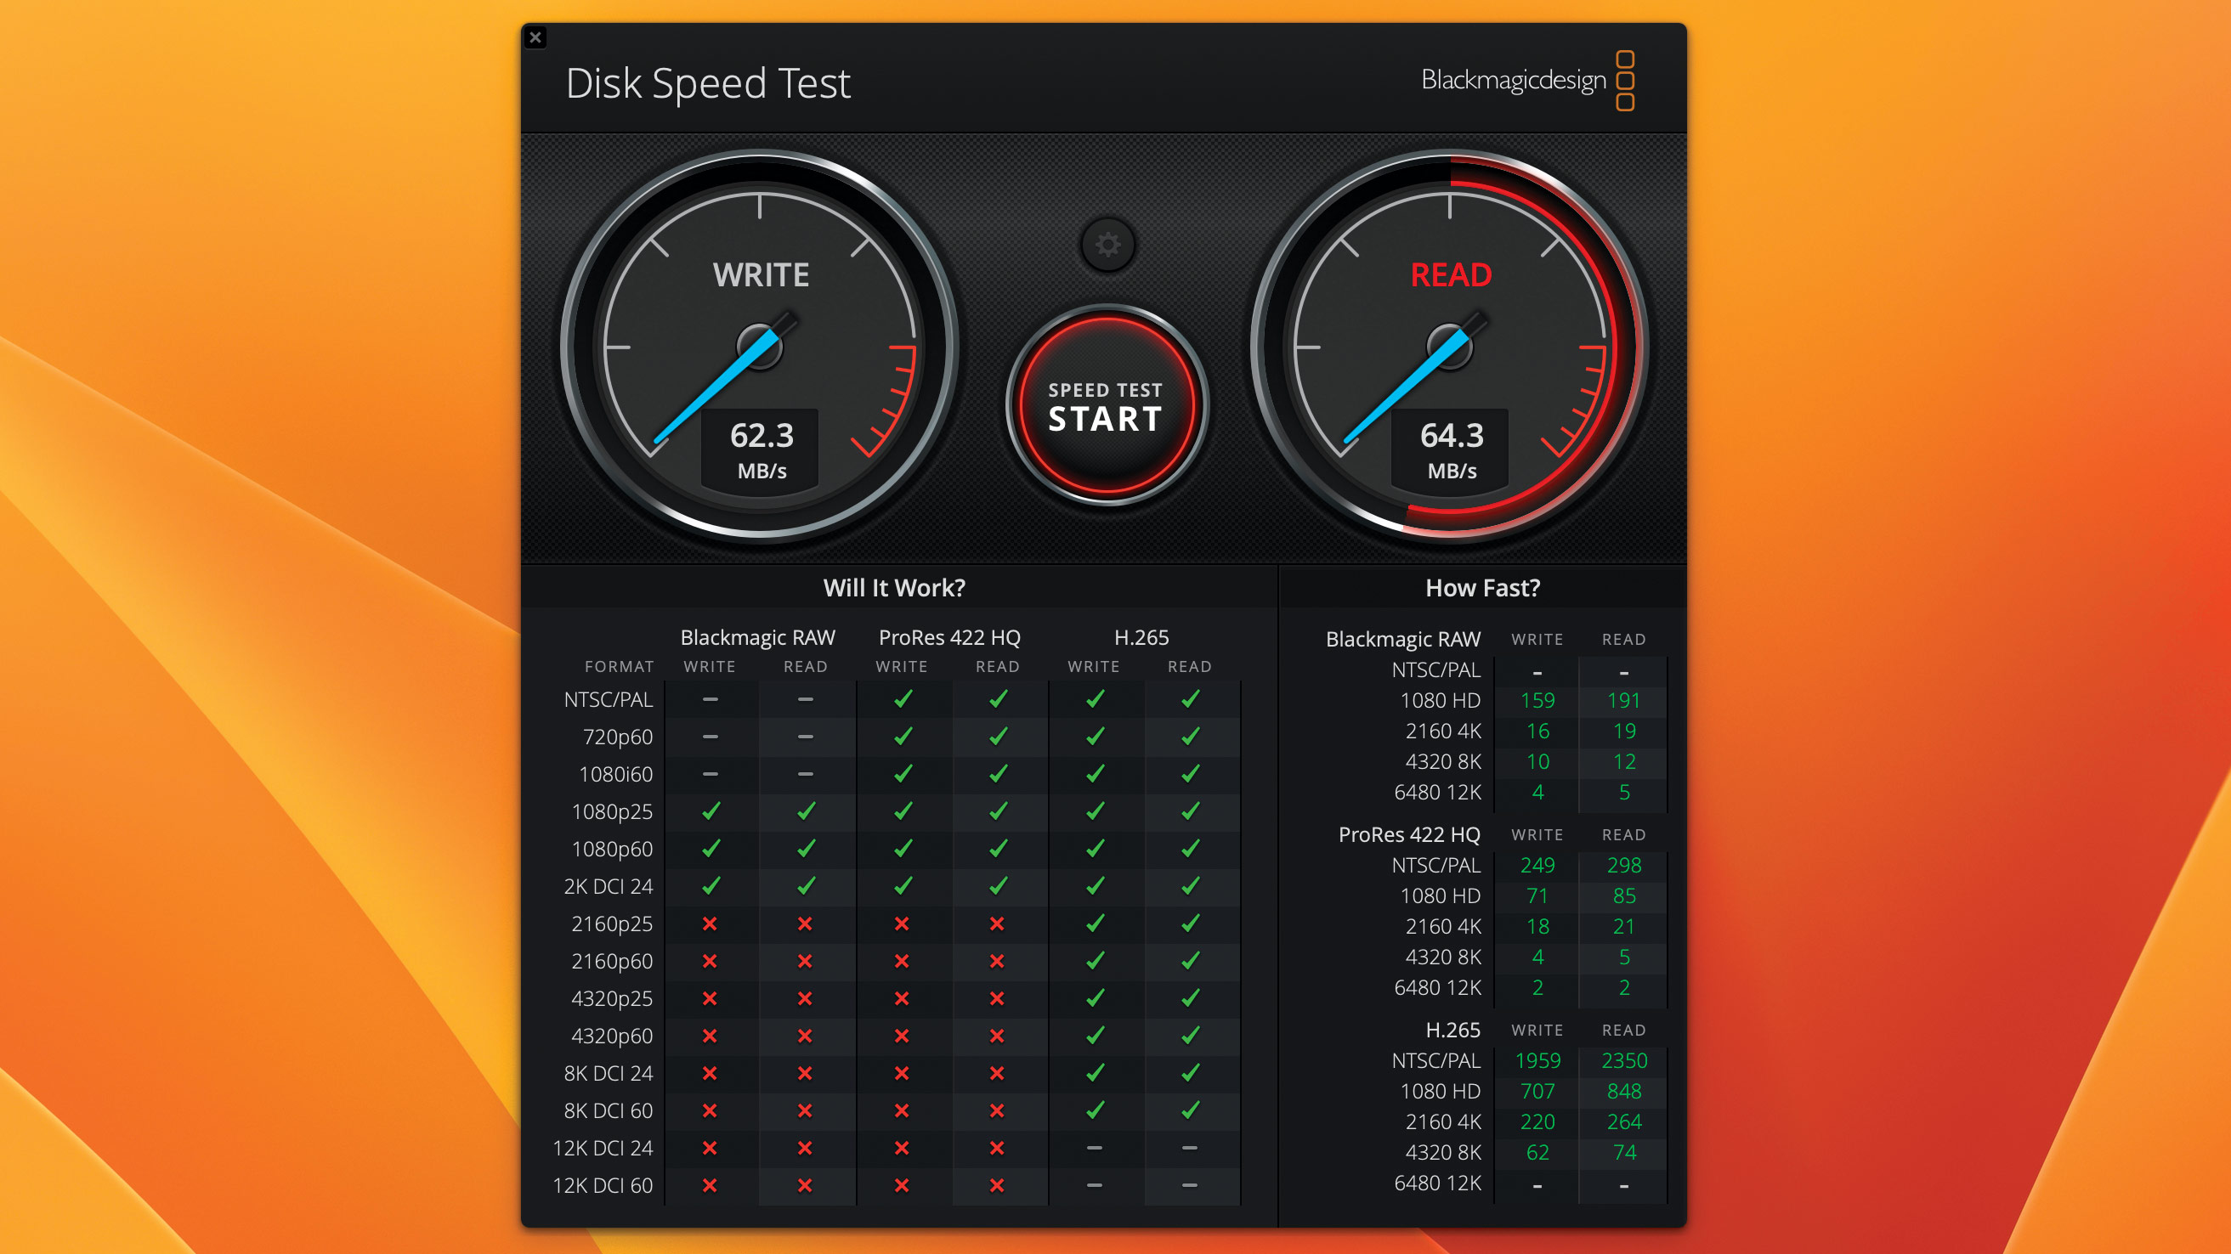The width and height of the screenshot is (2231, 1254).
Task: Click the Blackmagic RAW write checkmark for 2K DCI 24
Action: click(x=711, y=886)
